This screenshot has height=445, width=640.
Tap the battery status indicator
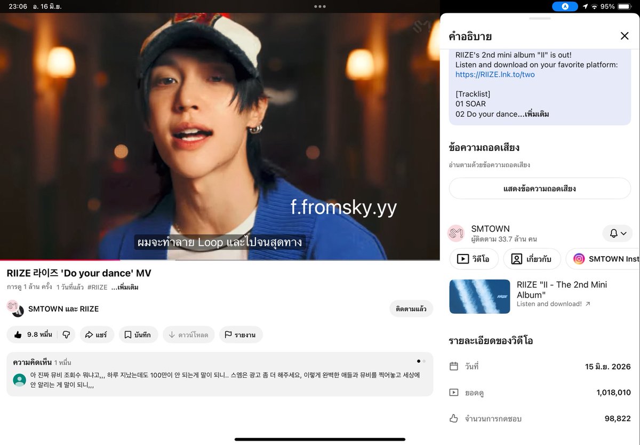click(x=624, y=6)
